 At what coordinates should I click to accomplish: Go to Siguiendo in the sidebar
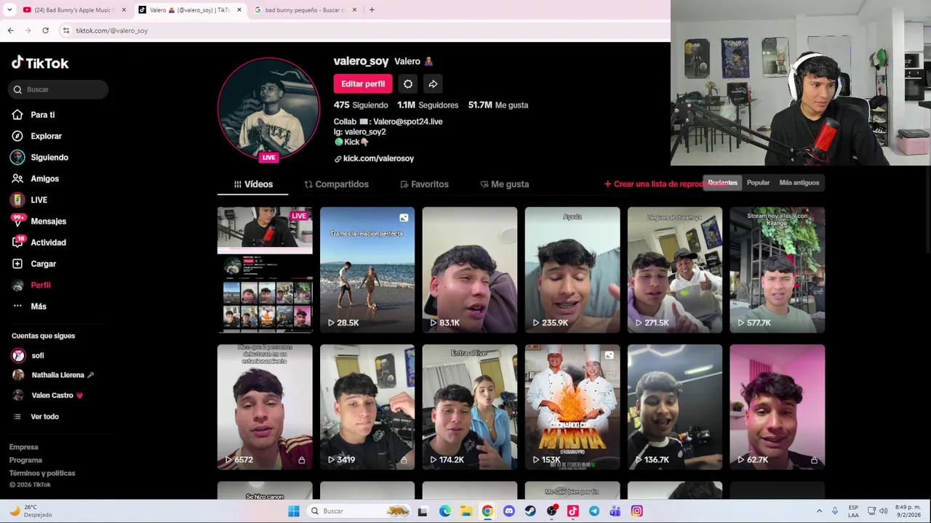[x=49, y=157]
